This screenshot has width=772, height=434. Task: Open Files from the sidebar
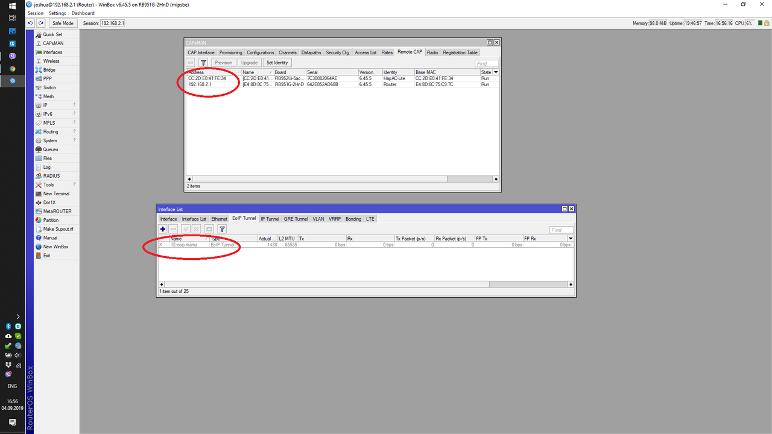pyautogui.click(x=48, y=159)
